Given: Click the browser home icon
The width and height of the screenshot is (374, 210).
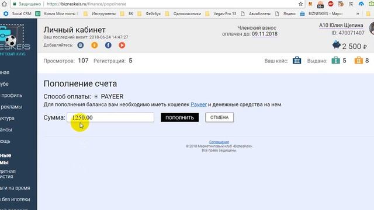Looking at the screenshot, I should click(x=4, y=4).
